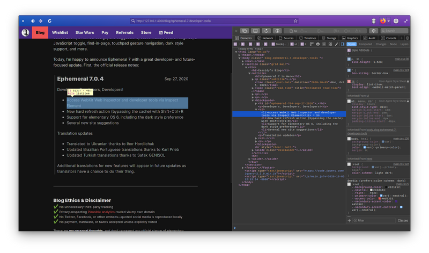Open the browser settings gear menu

396,21
